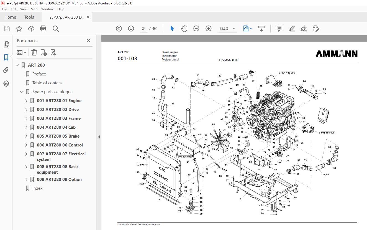Zoom out with the minus button

coord(196,29)
